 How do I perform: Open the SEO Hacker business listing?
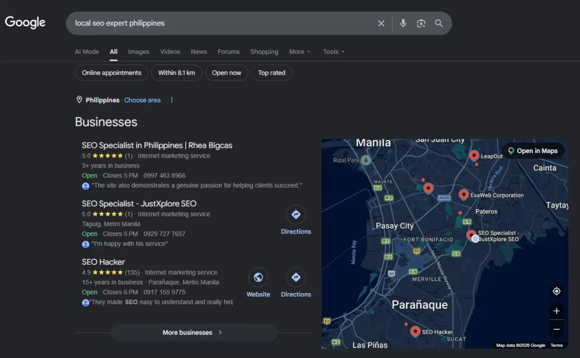(x=103, y=262)
